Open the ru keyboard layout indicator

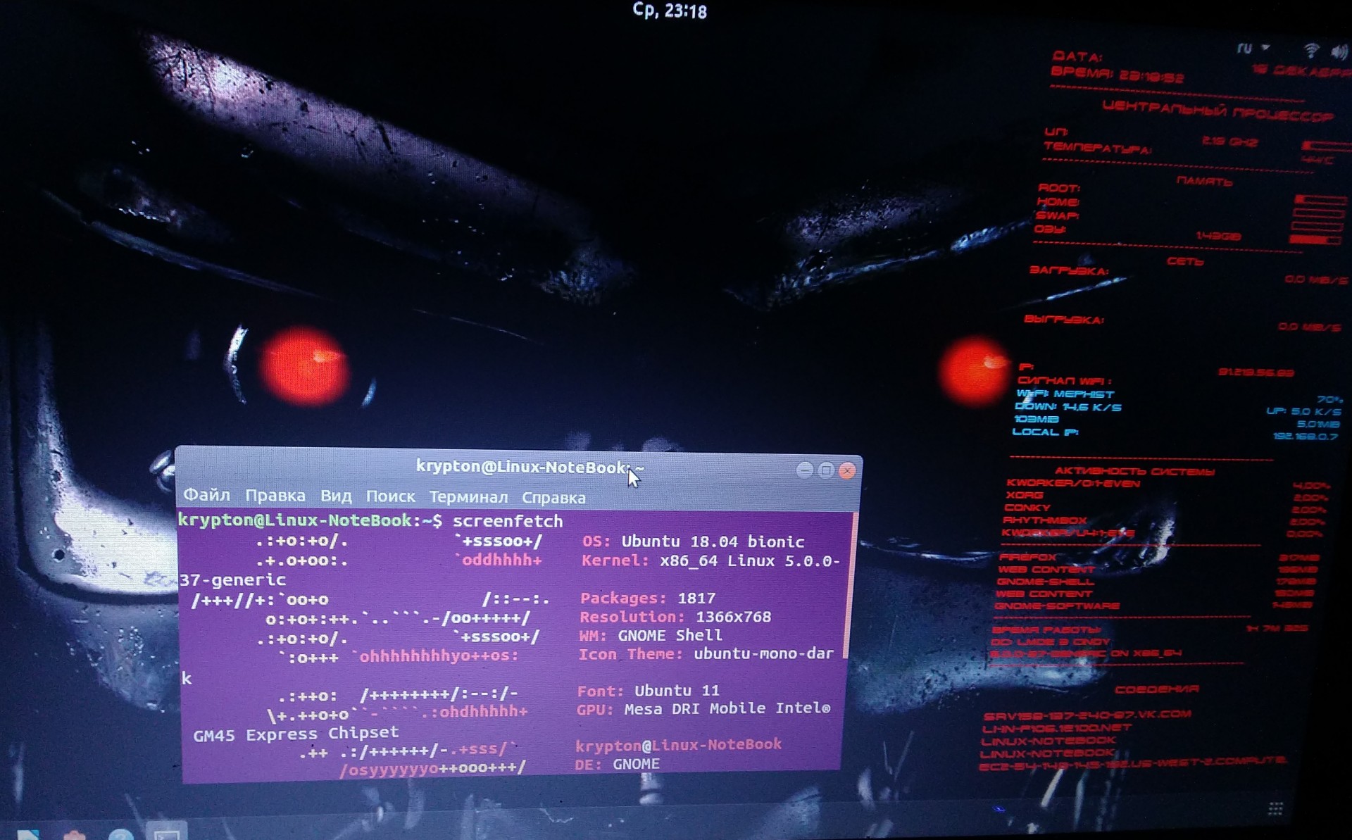click(x=1252, y=49)
